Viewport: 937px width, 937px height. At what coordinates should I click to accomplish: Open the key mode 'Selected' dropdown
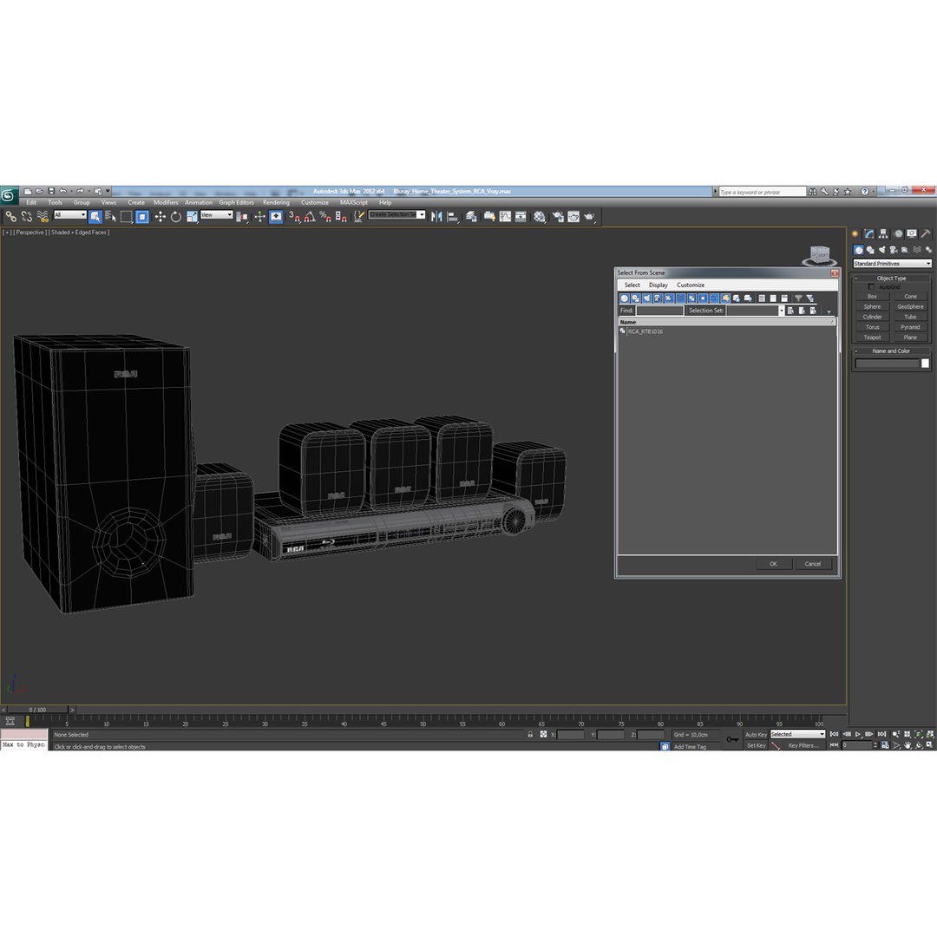click(x=797, y=735)
